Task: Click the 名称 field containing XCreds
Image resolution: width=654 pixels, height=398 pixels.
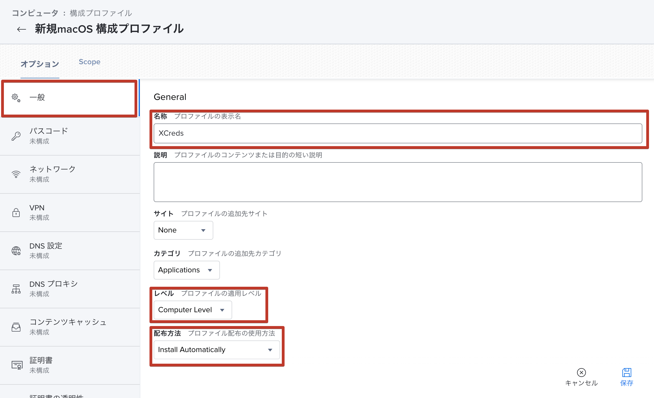Action: click(x=398, y=133)
